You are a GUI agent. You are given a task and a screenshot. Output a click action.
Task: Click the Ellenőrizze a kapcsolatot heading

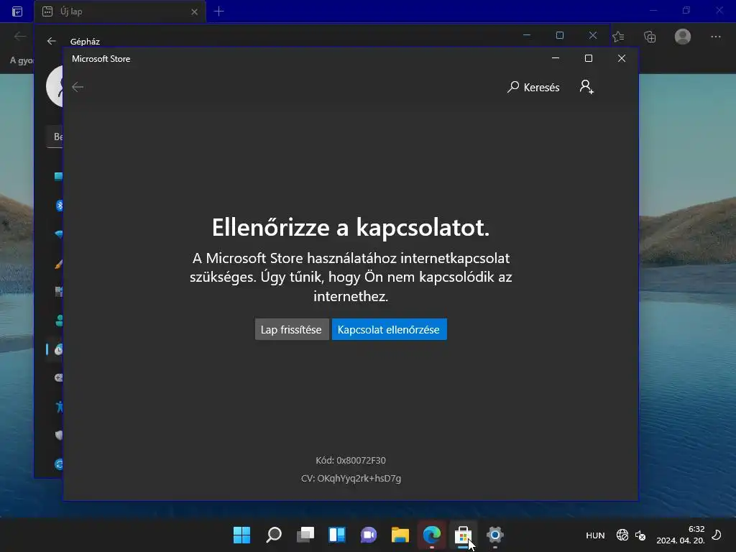[x=351, y=228]
